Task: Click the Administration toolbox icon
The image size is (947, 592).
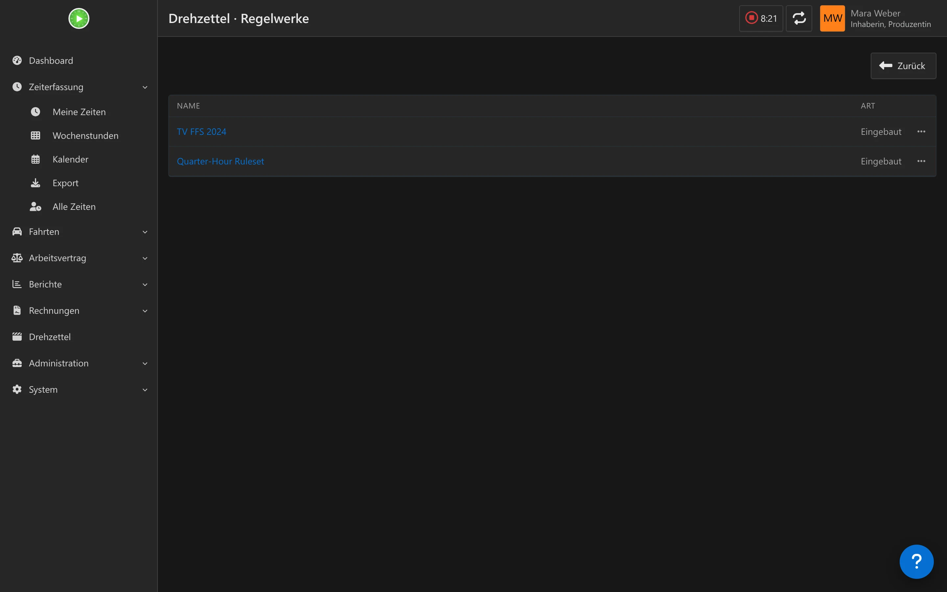Action: pyautogui.click(x=17, y=363)
